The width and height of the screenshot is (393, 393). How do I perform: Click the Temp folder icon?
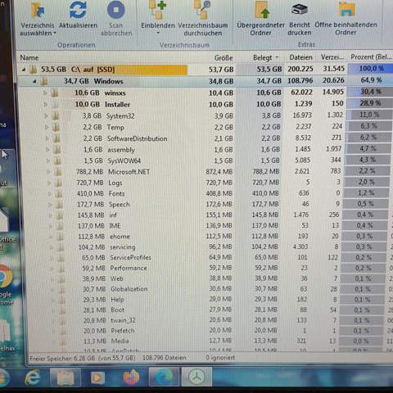[56, 127]
